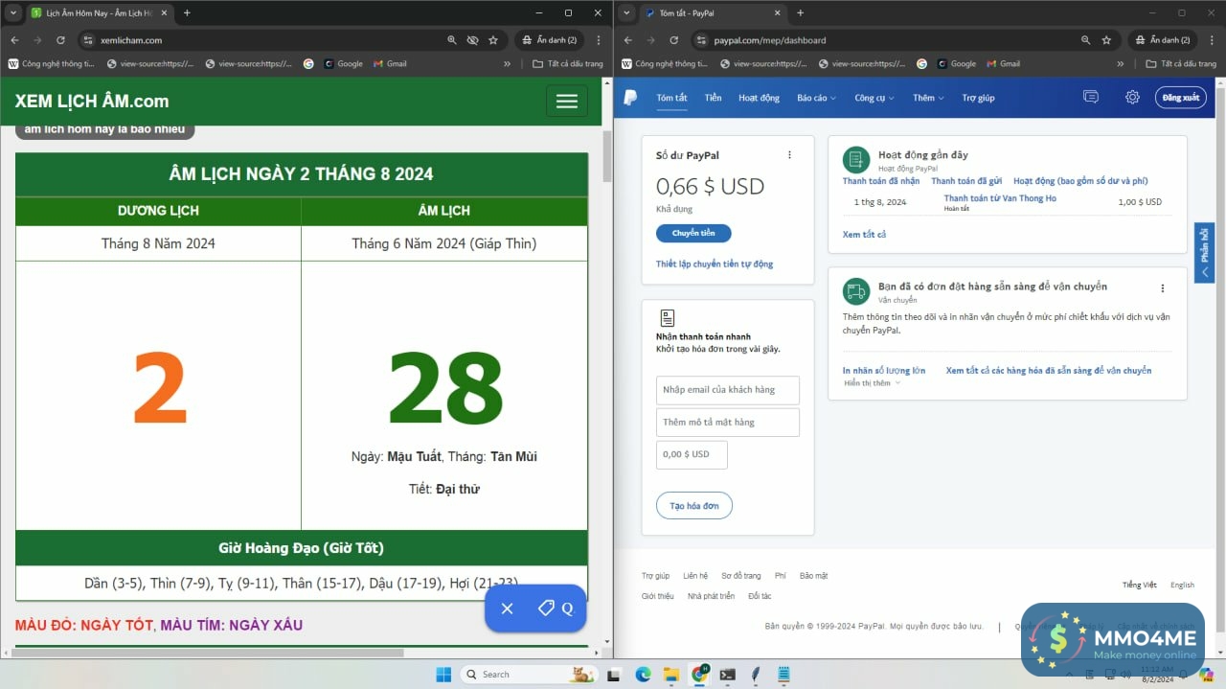
Task: Open Liên hệ link in PayPal footer
Action: pyautogui.click(x=695, y=576)
